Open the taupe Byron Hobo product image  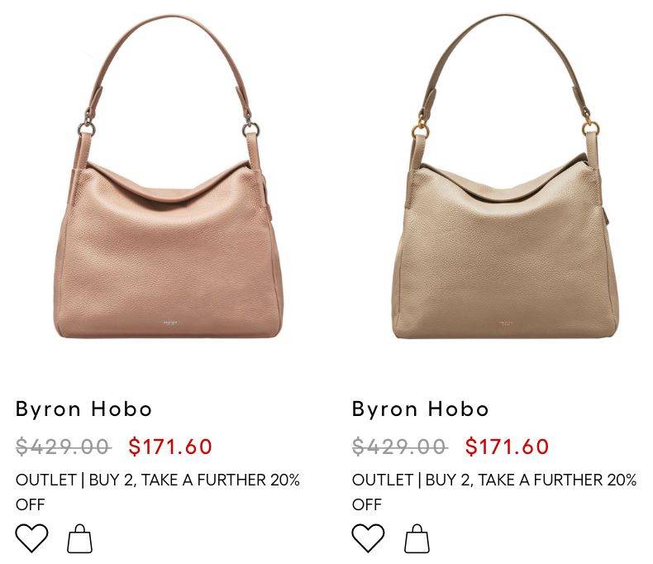[506, 177]
